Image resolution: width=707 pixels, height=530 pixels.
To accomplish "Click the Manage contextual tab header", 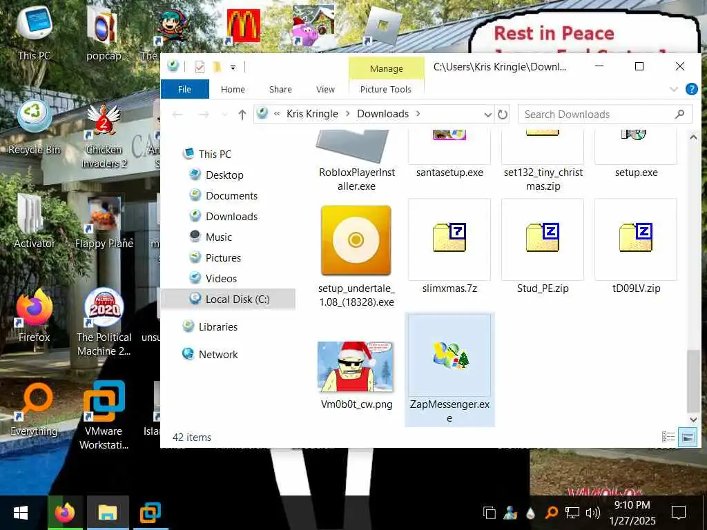I will pos(387,68).
